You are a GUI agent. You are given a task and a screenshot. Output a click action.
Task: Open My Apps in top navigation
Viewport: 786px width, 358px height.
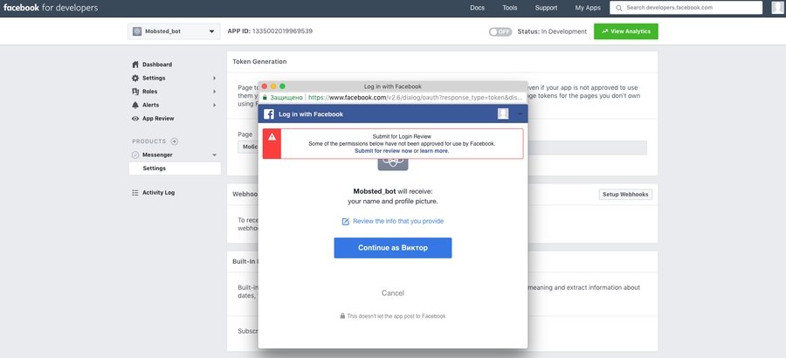(588, 8)
